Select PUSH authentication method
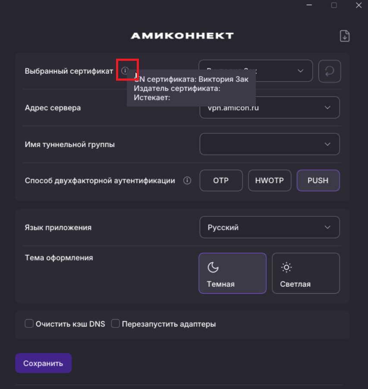 pos(318,181)
